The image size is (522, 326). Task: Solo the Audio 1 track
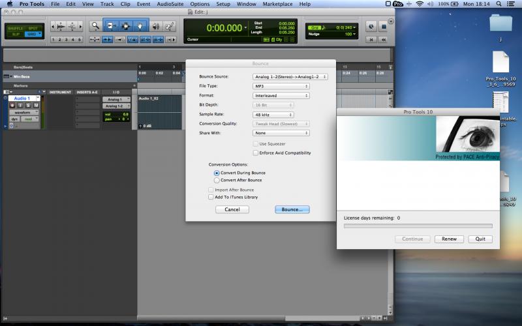28,105
